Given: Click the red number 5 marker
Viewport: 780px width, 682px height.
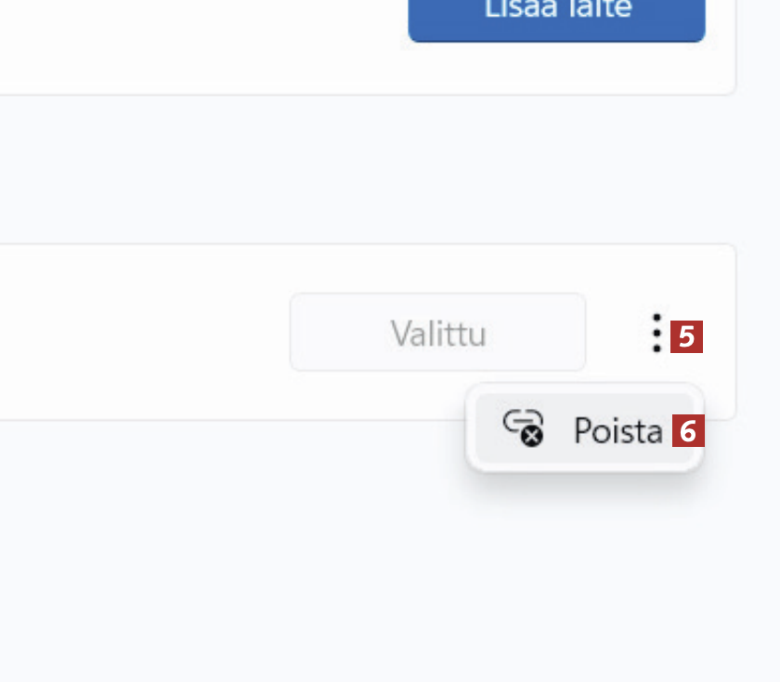Looking at the screenshot, I should 686,337.
